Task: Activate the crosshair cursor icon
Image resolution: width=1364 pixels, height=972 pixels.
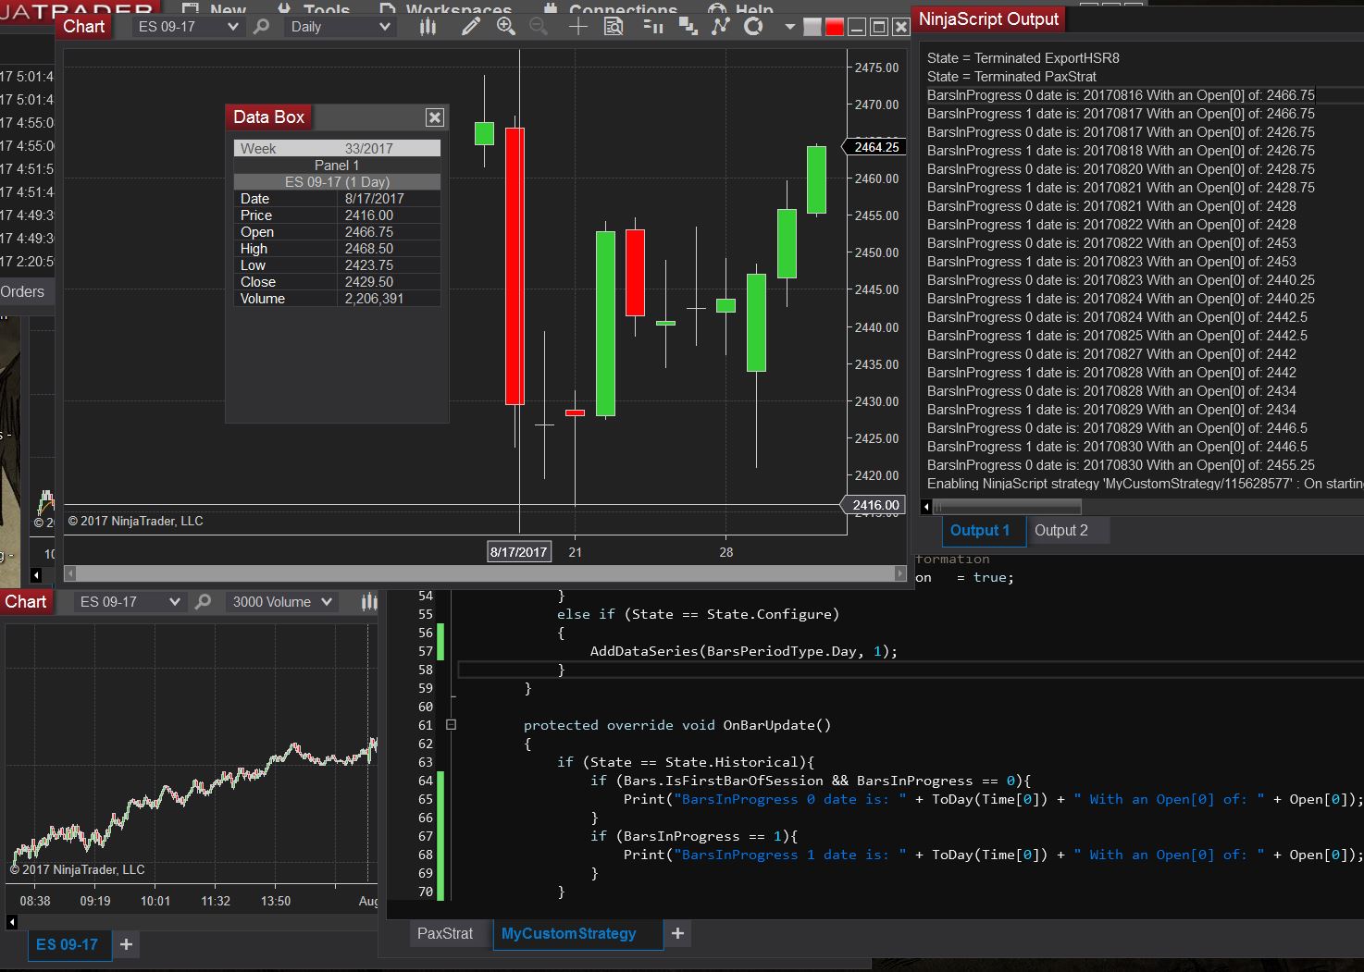Action: 577,27
